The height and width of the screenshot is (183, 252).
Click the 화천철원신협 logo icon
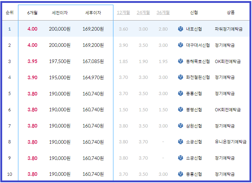[180, 77]
